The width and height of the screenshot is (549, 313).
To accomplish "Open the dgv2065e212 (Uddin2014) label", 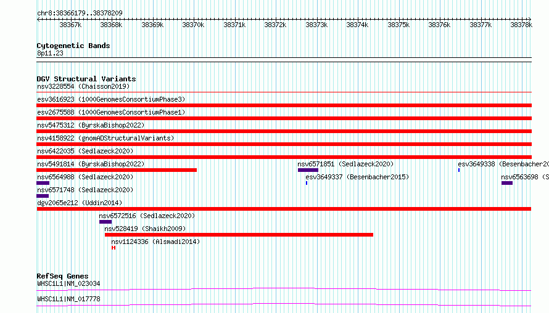I will pos(80,203).
